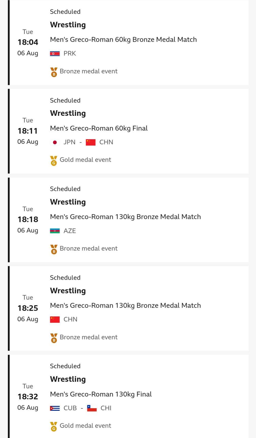This screenshot has width=256, height=438.
Task: Click the CUB country code
Action: point(70,408)
